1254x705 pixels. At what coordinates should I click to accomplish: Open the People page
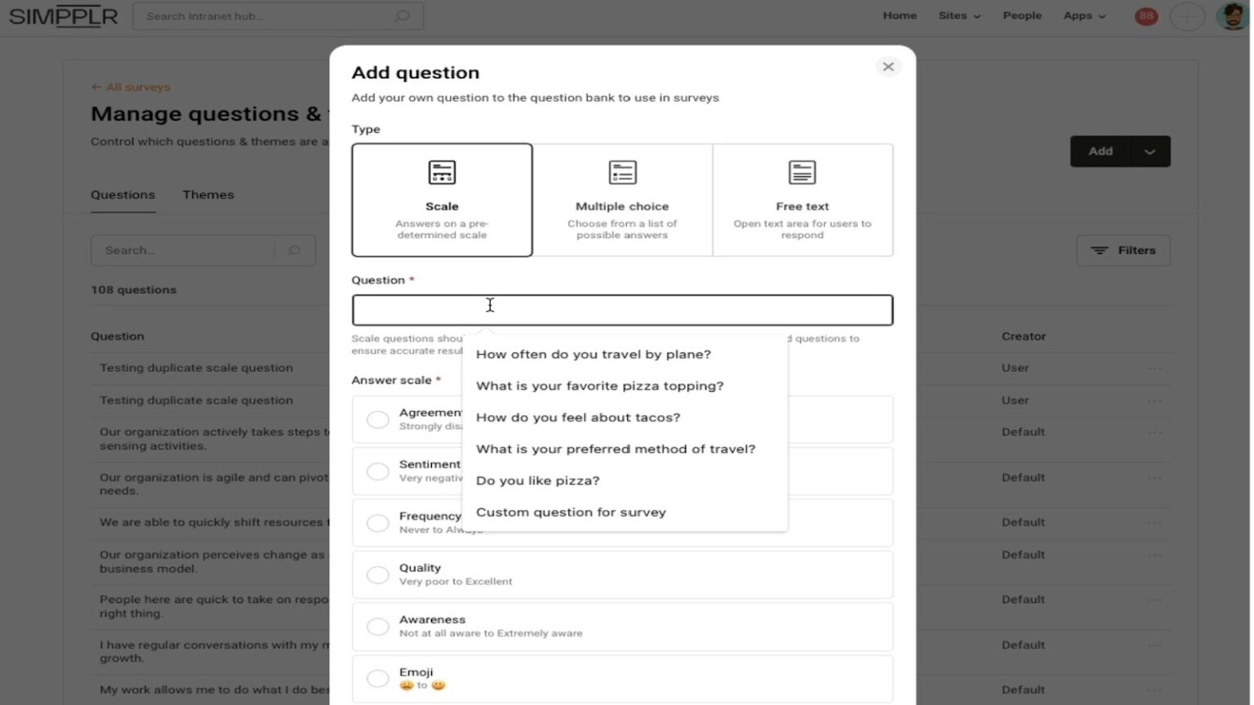(1022, 16)
